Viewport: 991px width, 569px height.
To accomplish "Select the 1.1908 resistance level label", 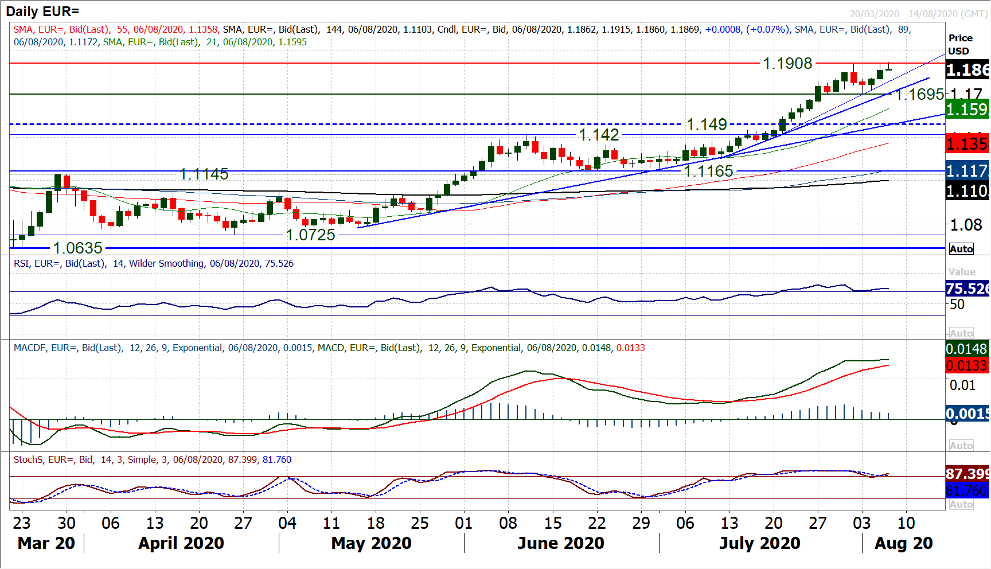I will click(787, 64).
